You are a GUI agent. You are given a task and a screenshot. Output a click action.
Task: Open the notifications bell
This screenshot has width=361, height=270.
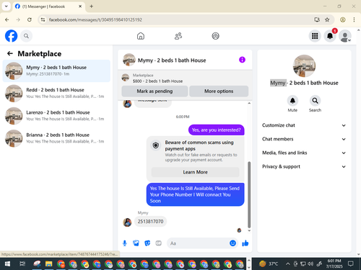330,36
